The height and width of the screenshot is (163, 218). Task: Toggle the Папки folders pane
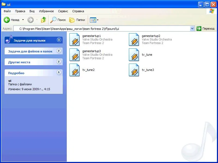coord(77,20)
